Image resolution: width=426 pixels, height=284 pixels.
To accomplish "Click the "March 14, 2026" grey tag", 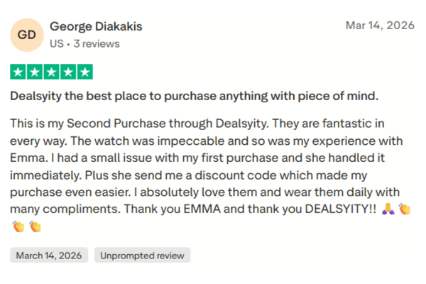I will point(50,255).
